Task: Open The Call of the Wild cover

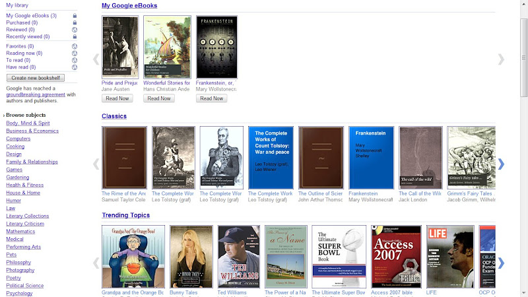Action: click(x=420, y=158)
